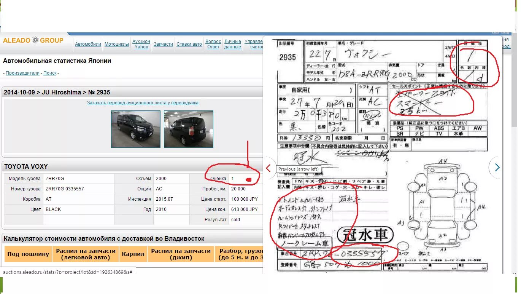Open the Аукцион Yahoo section
Screen dimensions: 521x294
point(141,44)
